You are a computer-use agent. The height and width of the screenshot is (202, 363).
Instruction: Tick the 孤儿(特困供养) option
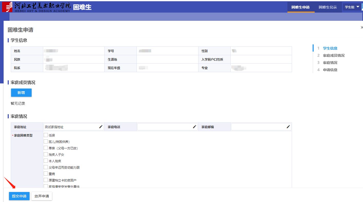coord(46,141)
